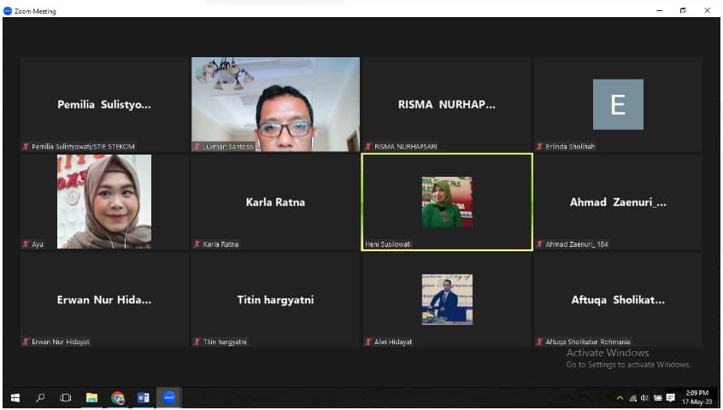Click the Alwi Hidayat profile picture tile
The width and height of the screenshot is (723, 410).
point(447,299)
